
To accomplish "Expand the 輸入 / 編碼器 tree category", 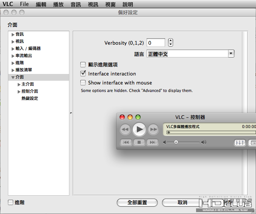I will pos(13,49).
